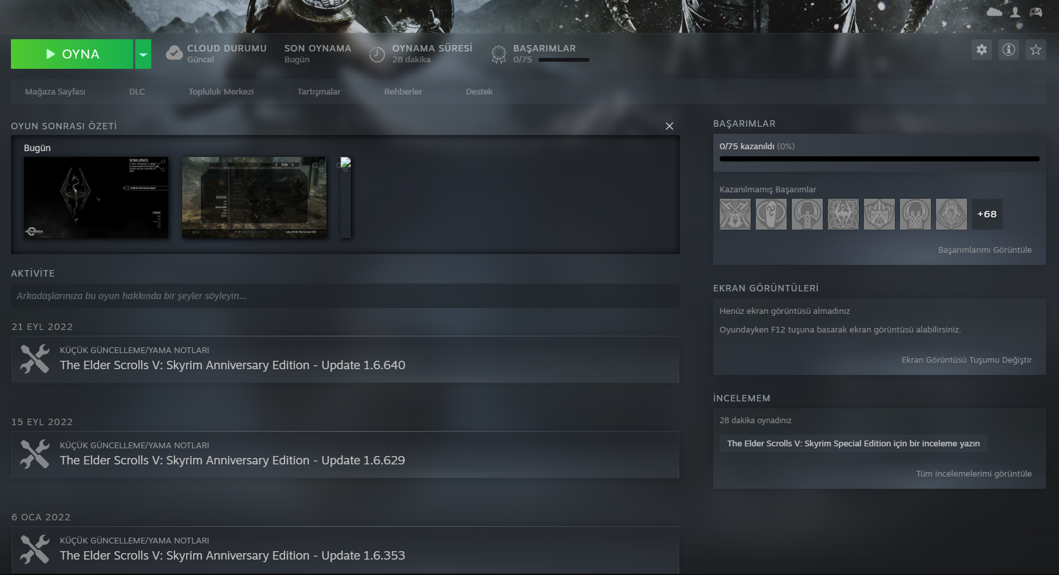
Task: Click the Cloud Durumu checkmark cloud icon
Action: pos(174,53)
